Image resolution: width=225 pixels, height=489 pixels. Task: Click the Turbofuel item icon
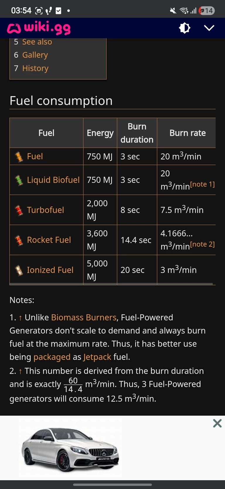(x=19, y=210)
